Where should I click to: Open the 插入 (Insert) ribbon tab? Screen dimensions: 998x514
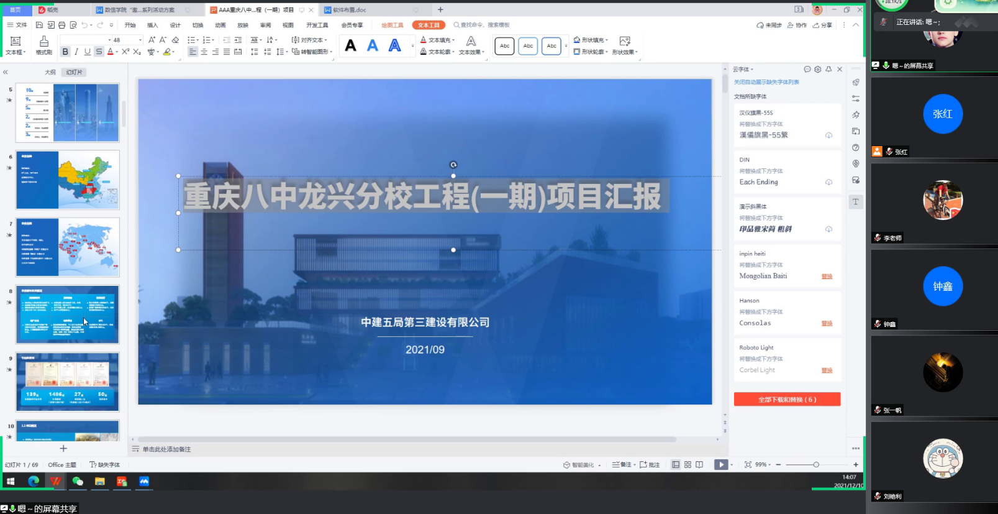click(152, 25)
